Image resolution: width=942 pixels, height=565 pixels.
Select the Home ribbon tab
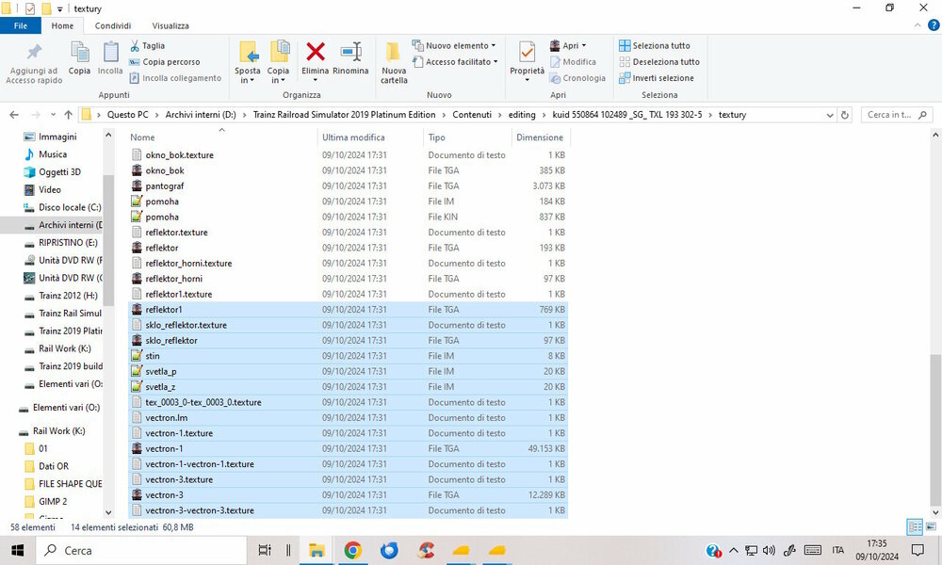click(x=62, y=25)
